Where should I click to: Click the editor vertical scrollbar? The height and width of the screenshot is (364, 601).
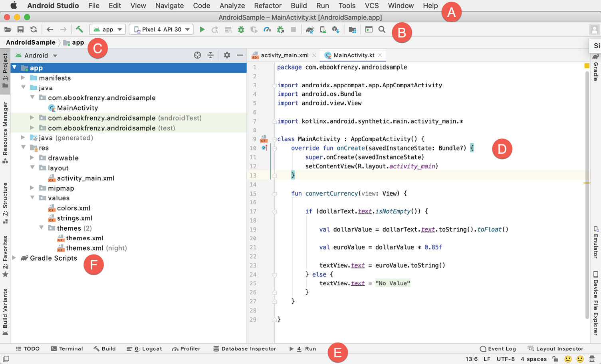click(x=587, y=196)
